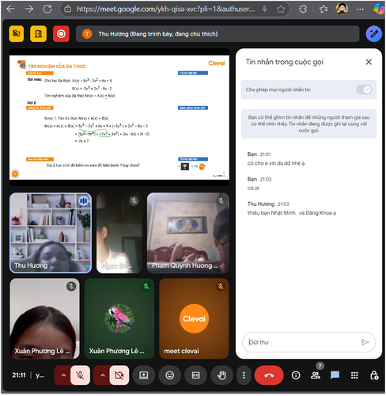This screenshot has width=386, height=396.
Task: Click the 'Tin nhắn trong cuộc gọi' heading
Action: pos(285,62)
